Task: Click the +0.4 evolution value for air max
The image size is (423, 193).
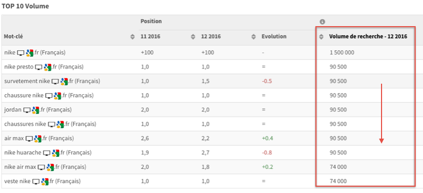Action: (267, 139)
